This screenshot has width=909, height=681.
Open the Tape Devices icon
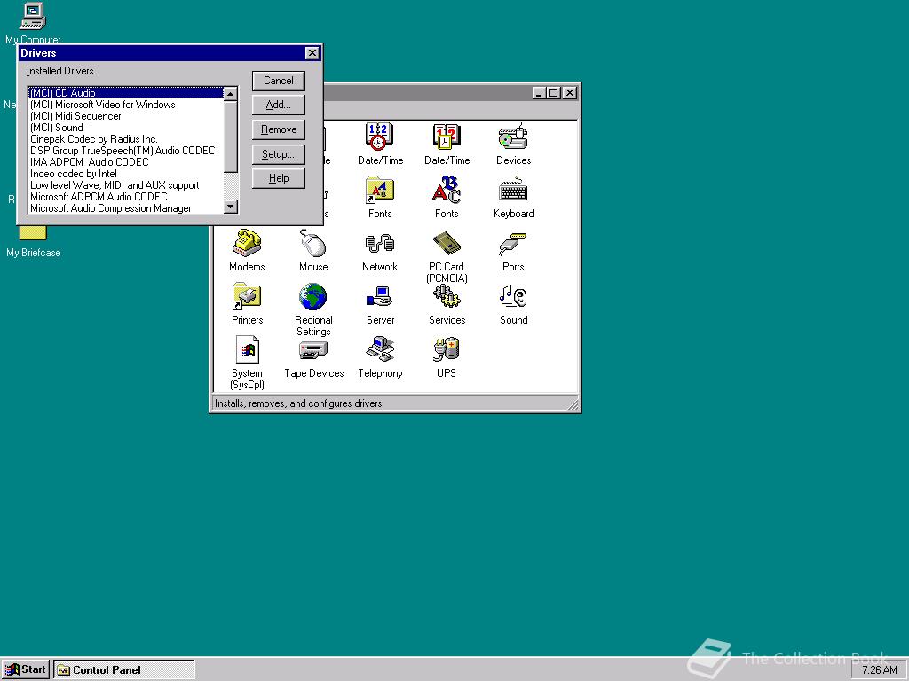313,349
